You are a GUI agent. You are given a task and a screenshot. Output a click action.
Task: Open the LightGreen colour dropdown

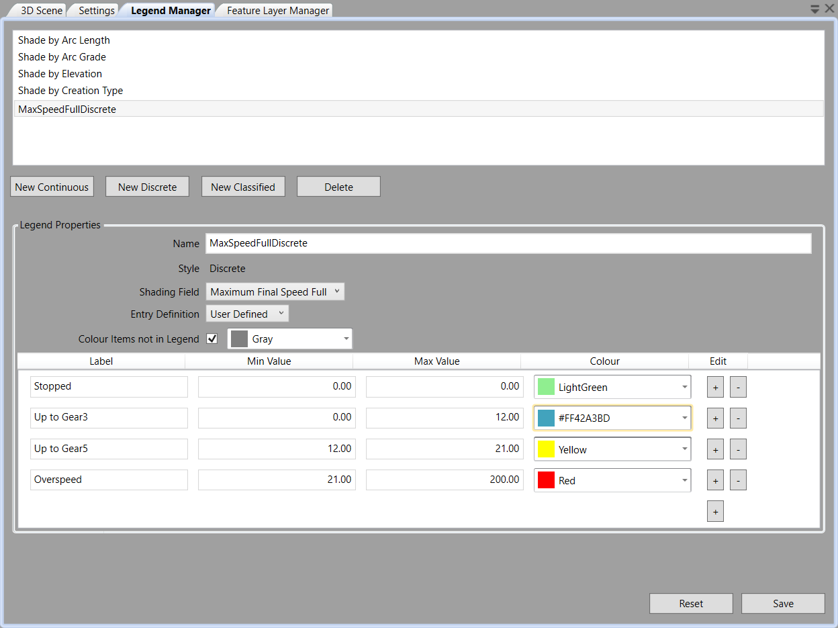(612, 388)
